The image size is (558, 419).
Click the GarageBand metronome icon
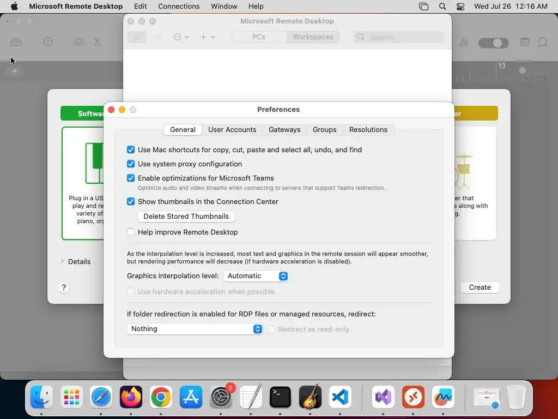click(x=464, y=43)
